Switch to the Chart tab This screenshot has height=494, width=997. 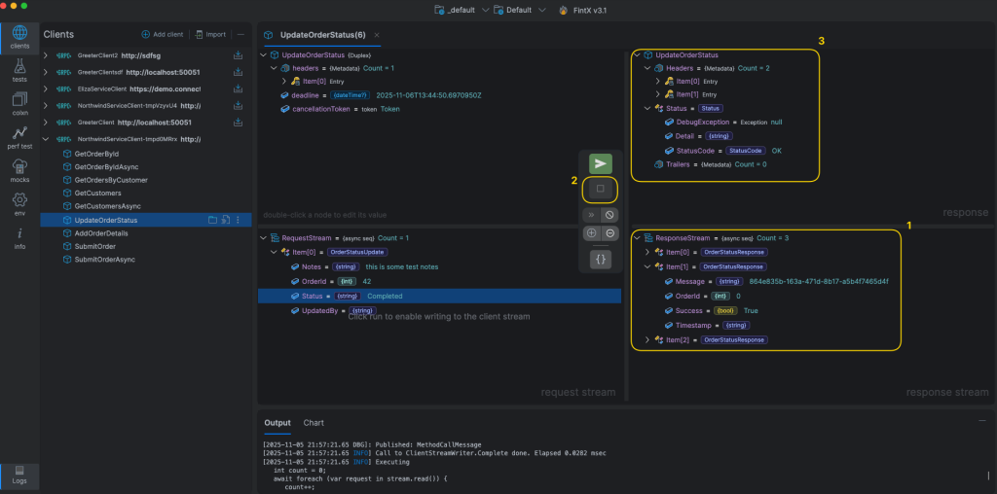coord(314,423)
